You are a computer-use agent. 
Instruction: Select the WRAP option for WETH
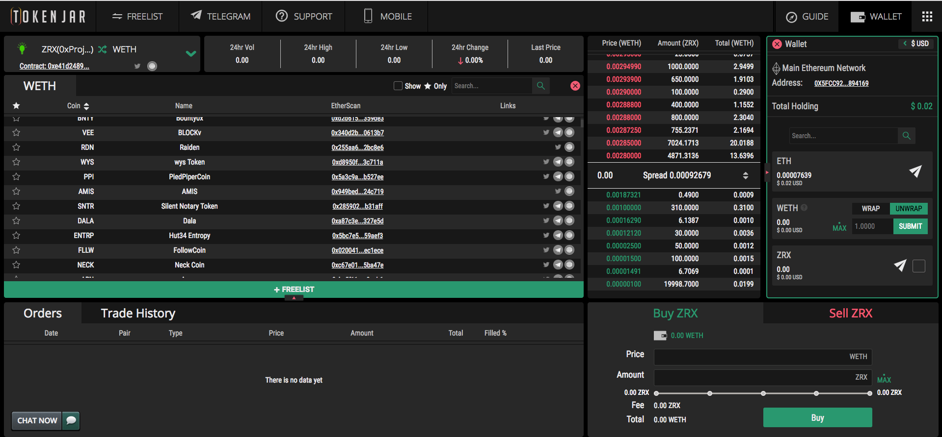[x=871, y=209]
